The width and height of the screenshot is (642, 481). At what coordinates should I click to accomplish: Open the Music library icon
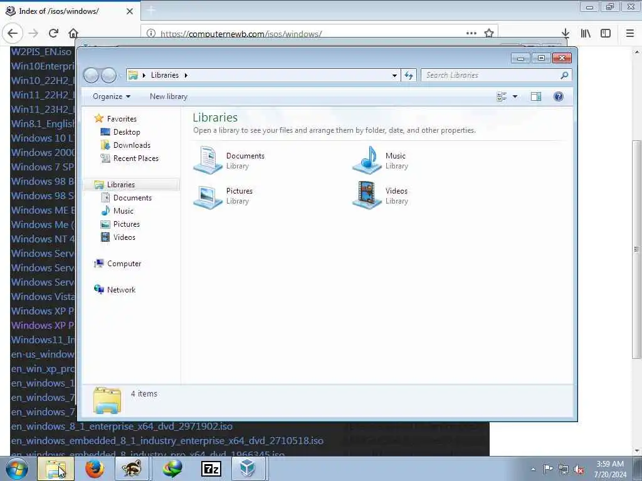(x=367, y=160)
